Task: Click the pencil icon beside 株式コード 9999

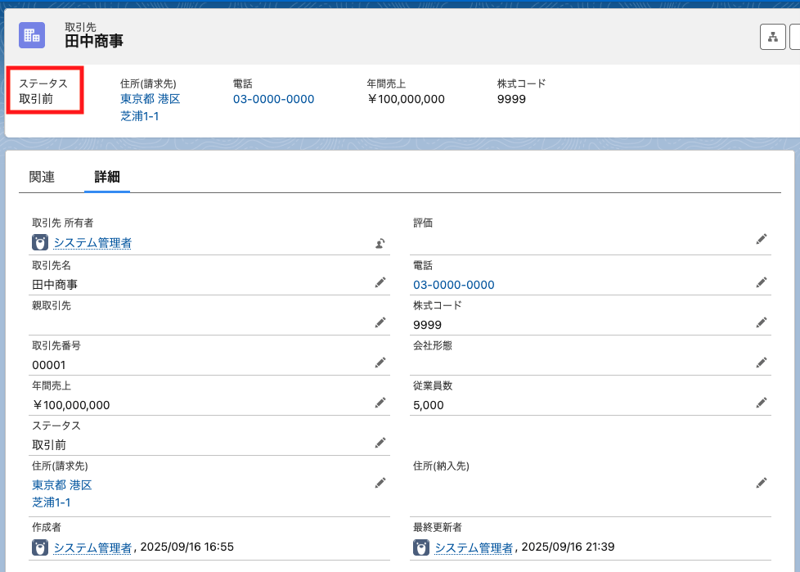Action: [761, 322]
